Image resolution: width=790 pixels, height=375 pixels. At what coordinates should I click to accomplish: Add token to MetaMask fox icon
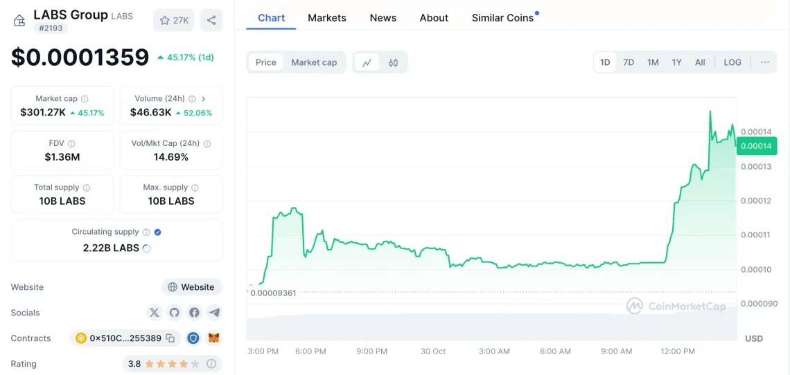(x=215, y=338)
